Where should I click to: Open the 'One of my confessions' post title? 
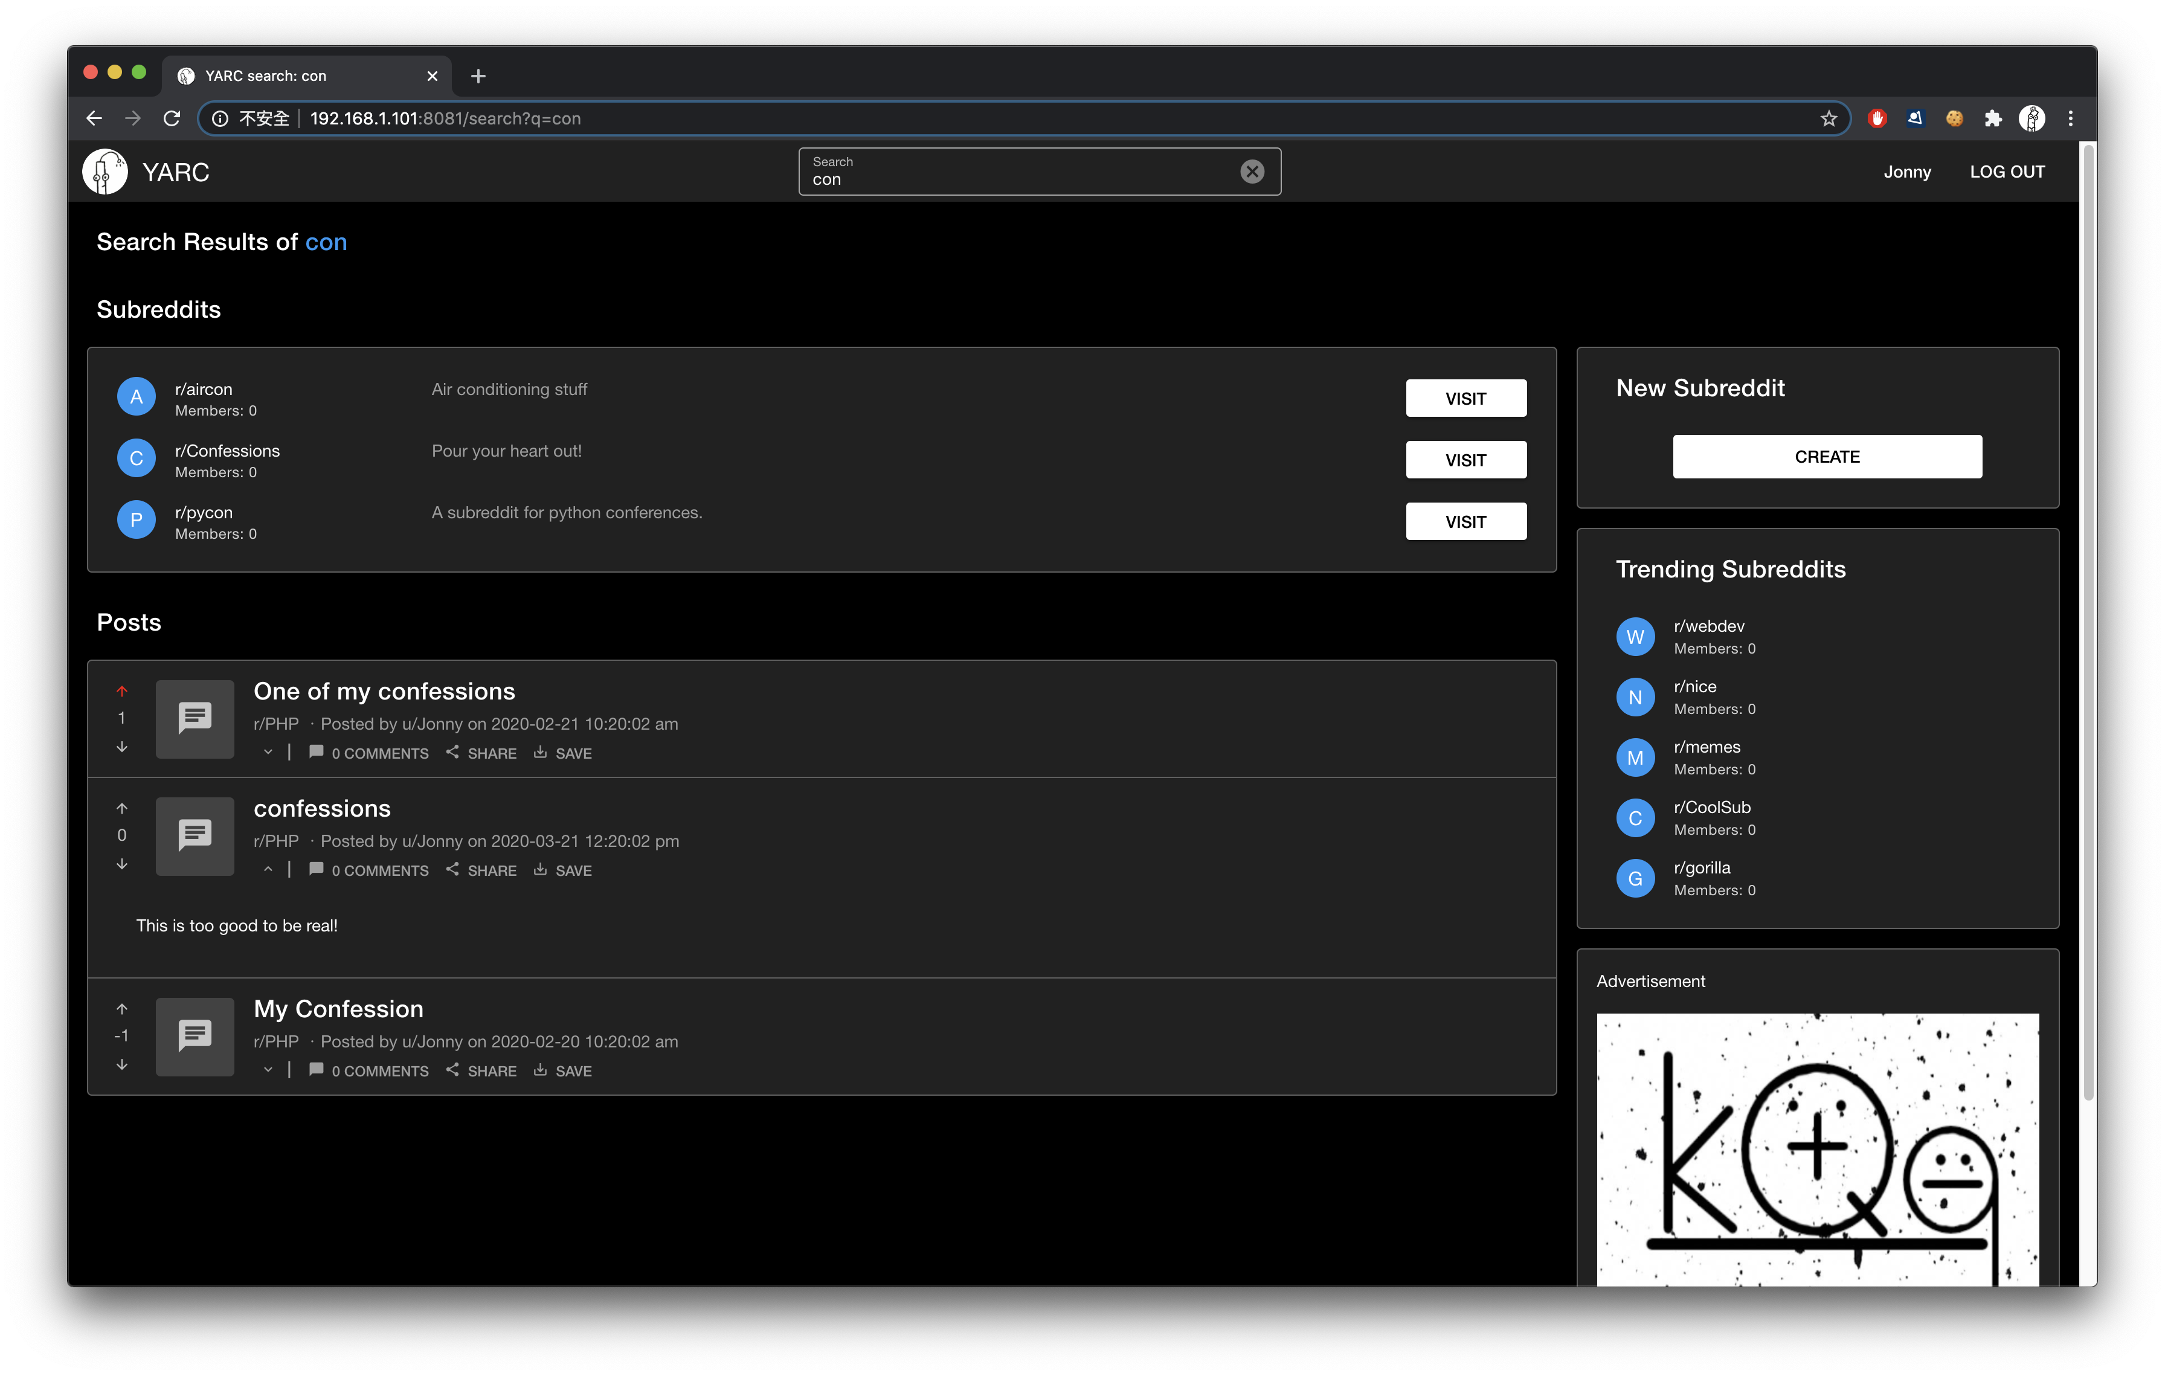(384, 691)
